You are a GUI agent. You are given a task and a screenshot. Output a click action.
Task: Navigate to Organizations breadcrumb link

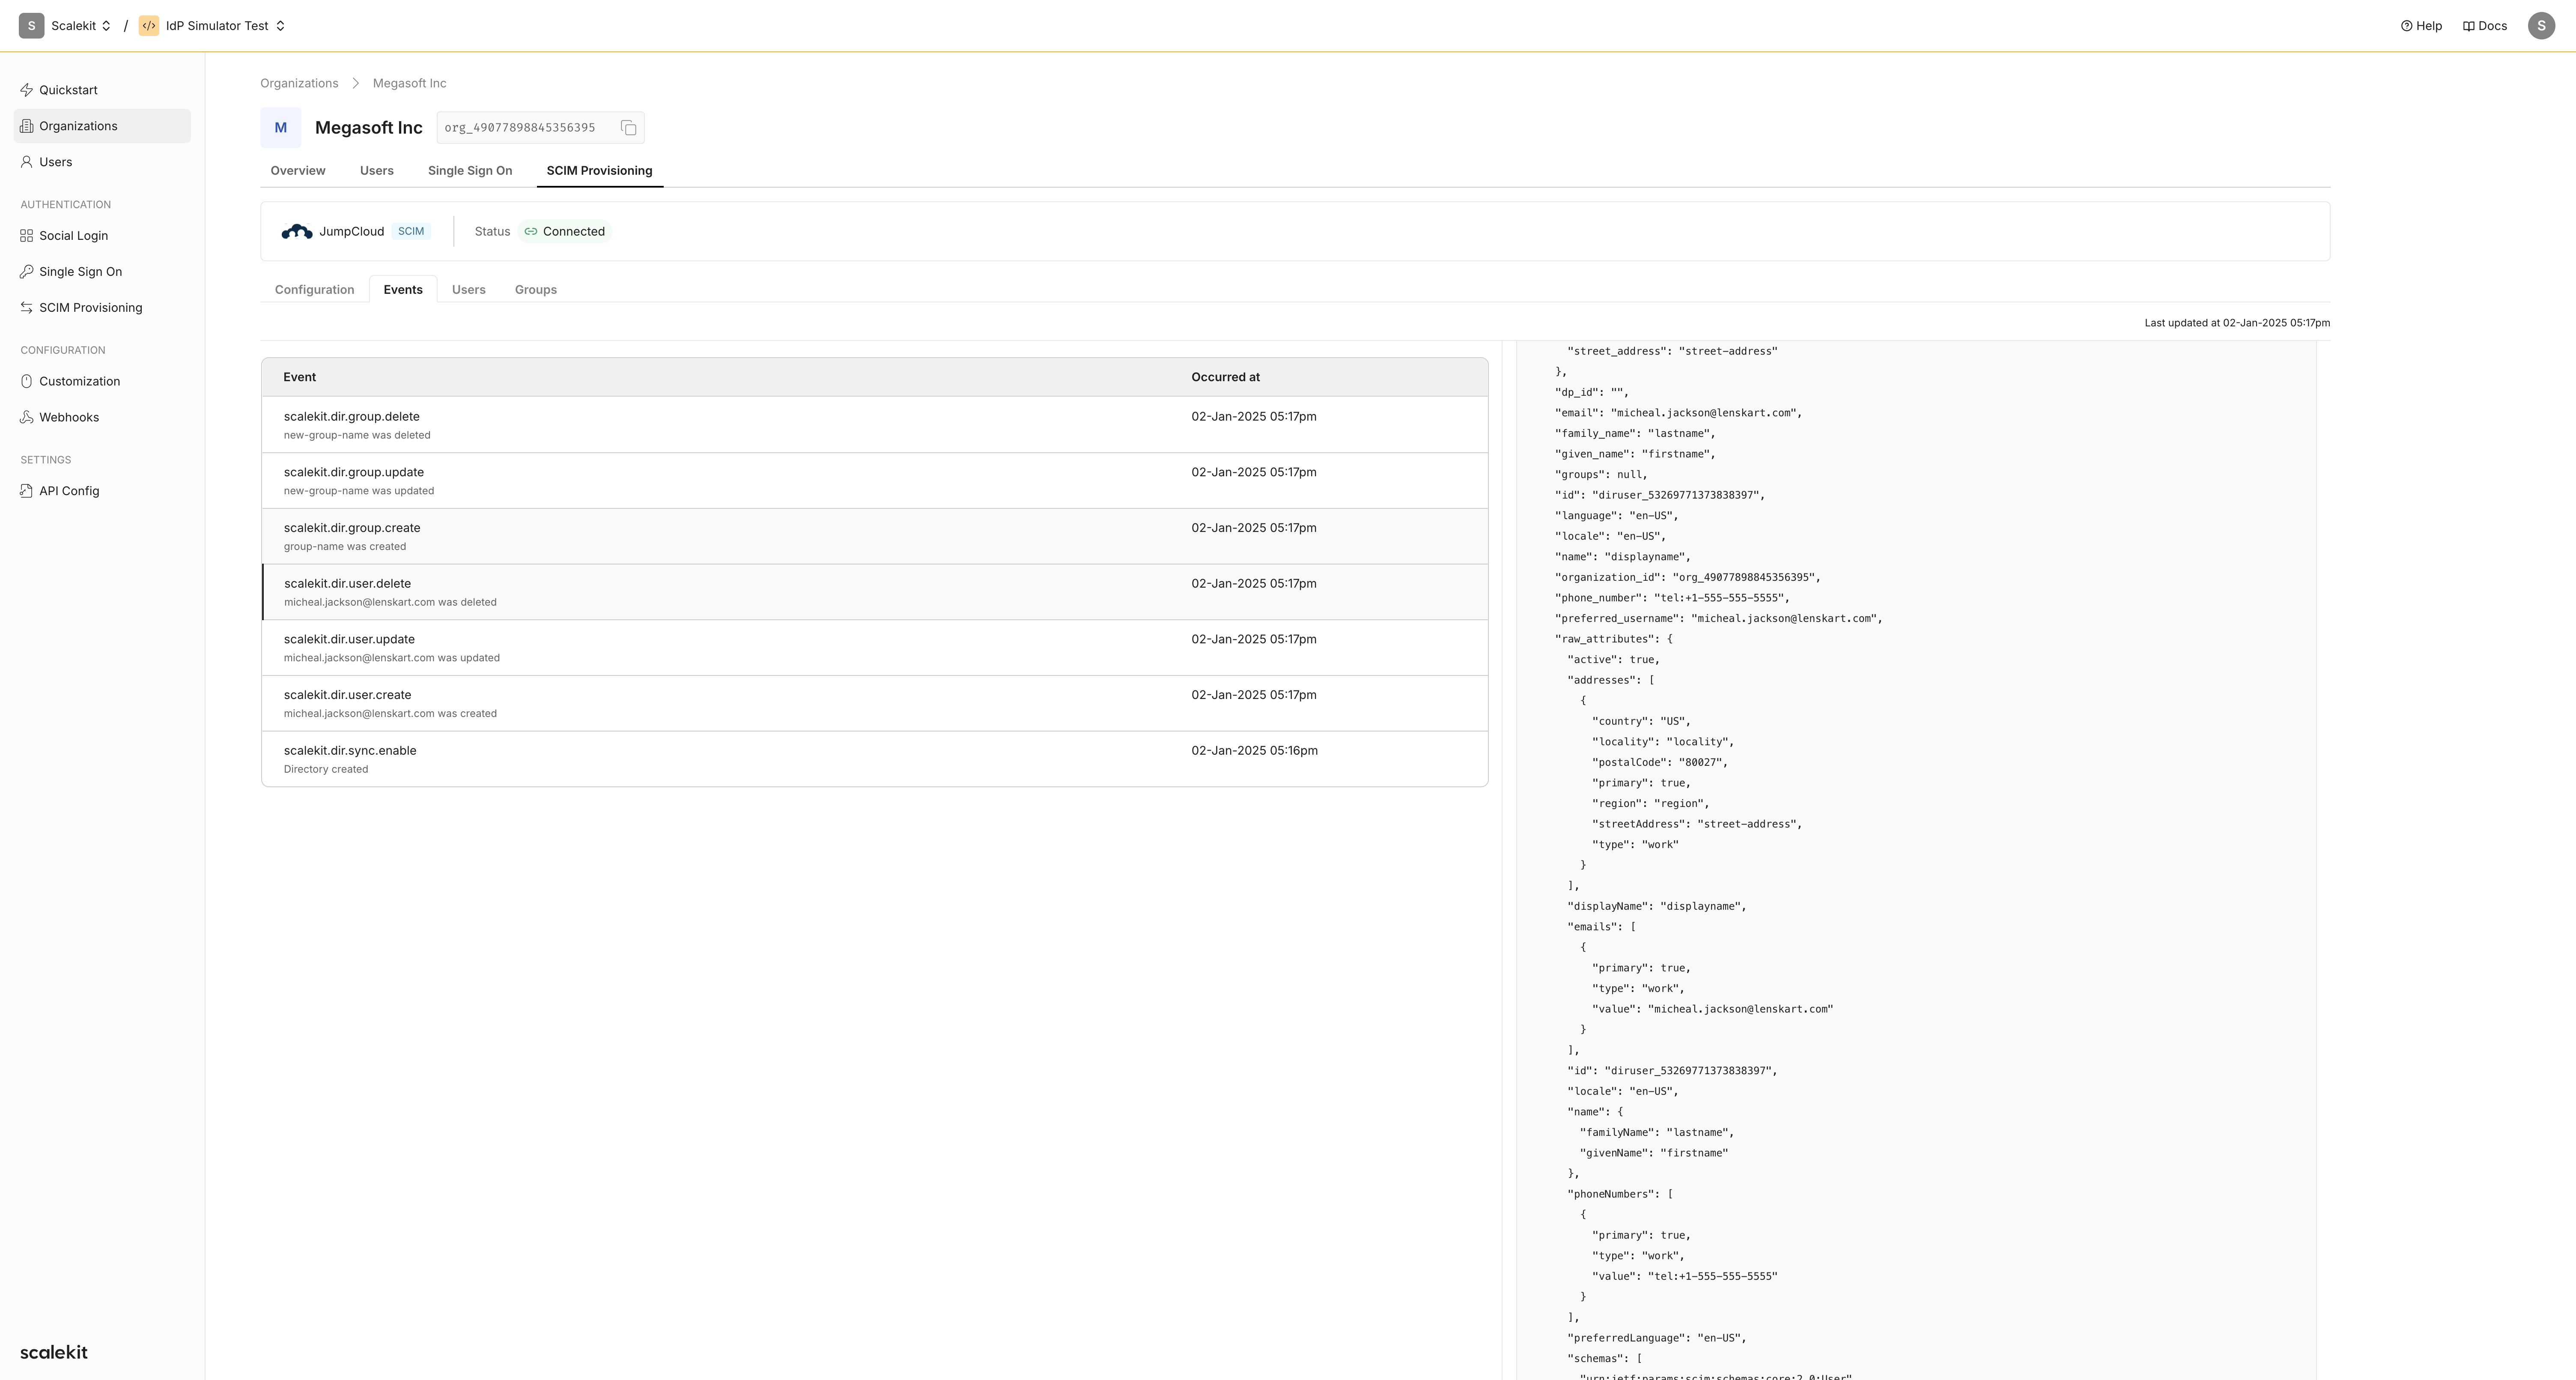[x=299, y=83]
